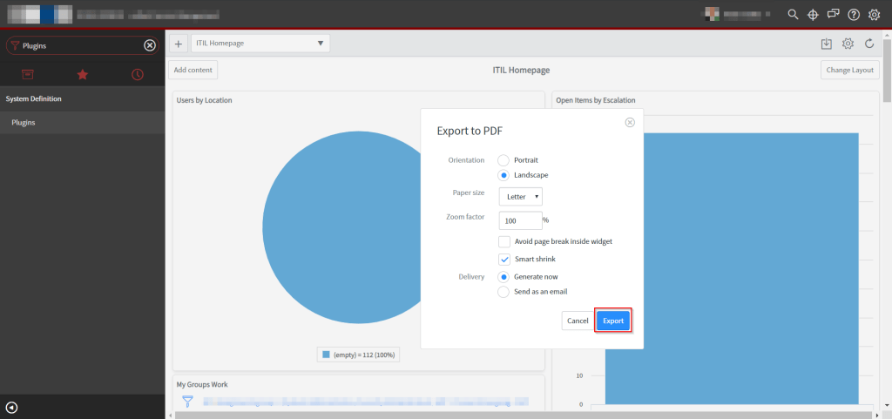Enable Avoid page break inside widget
The width and height of the screenshot is (892, 419).
click(504, 241)
